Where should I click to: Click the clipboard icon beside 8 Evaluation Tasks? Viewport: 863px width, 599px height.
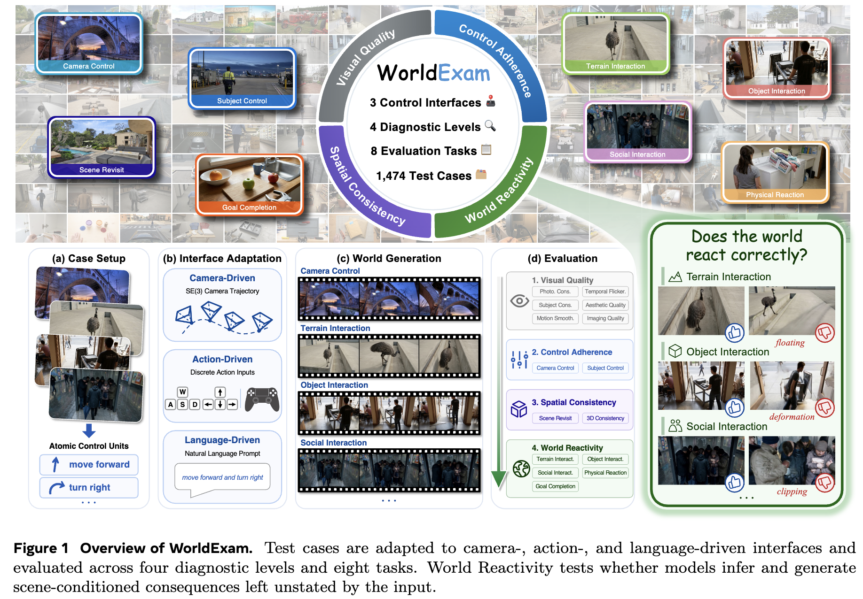pyautogui.click(x=486, y=150)
